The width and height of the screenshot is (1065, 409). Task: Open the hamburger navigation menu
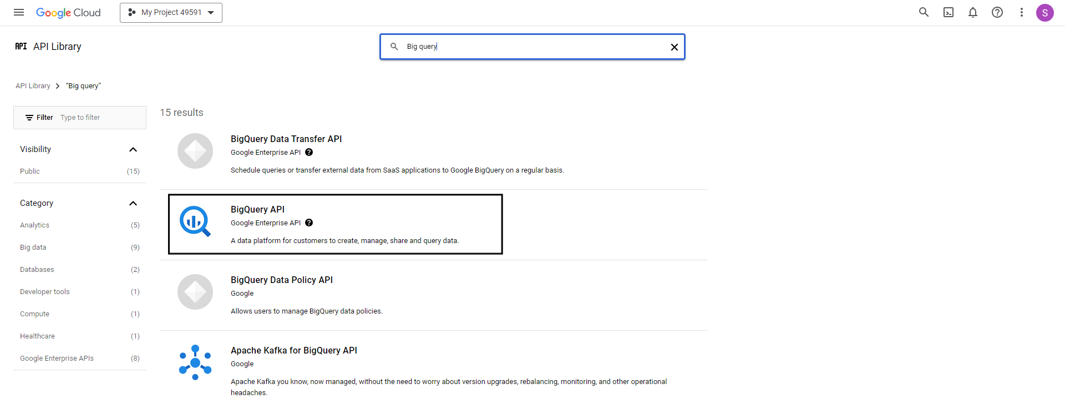pos(19,12)
